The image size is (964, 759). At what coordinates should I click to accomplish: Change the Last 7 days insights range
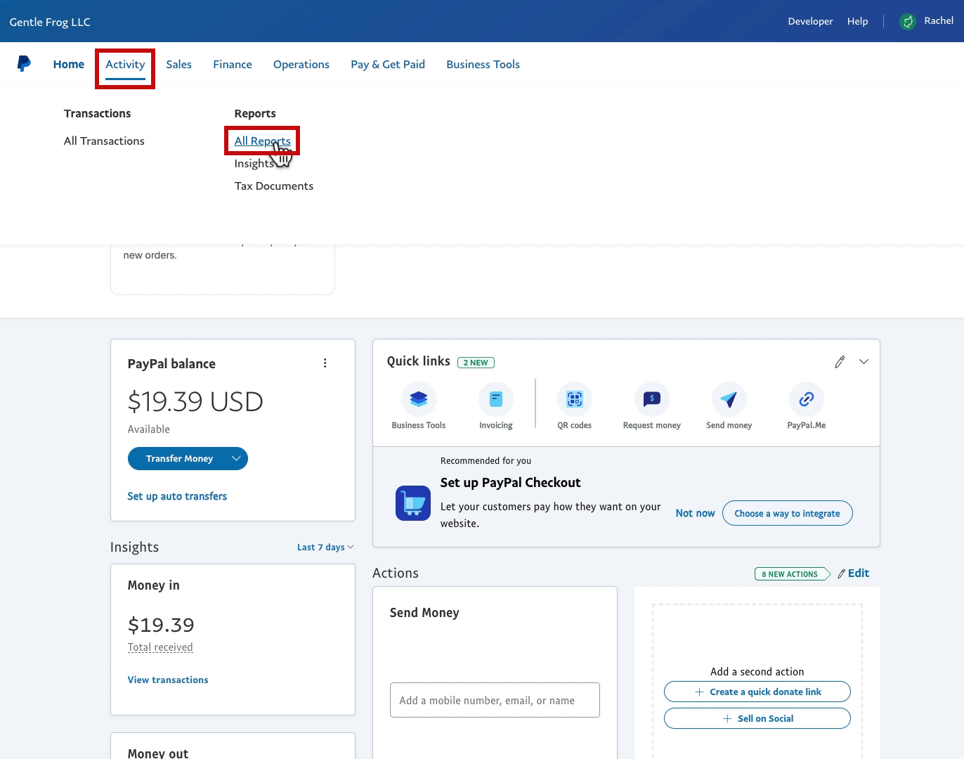point(325,547)
